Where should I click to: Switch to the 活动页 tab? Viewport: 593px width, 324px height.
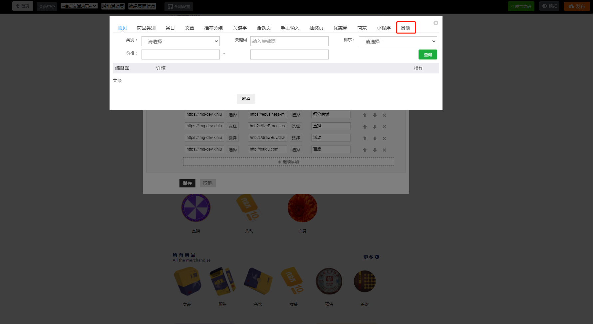tap(264, 28)
